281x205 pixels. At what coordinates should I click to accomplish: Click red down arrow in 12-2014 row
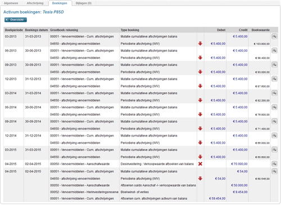point(200,143)
